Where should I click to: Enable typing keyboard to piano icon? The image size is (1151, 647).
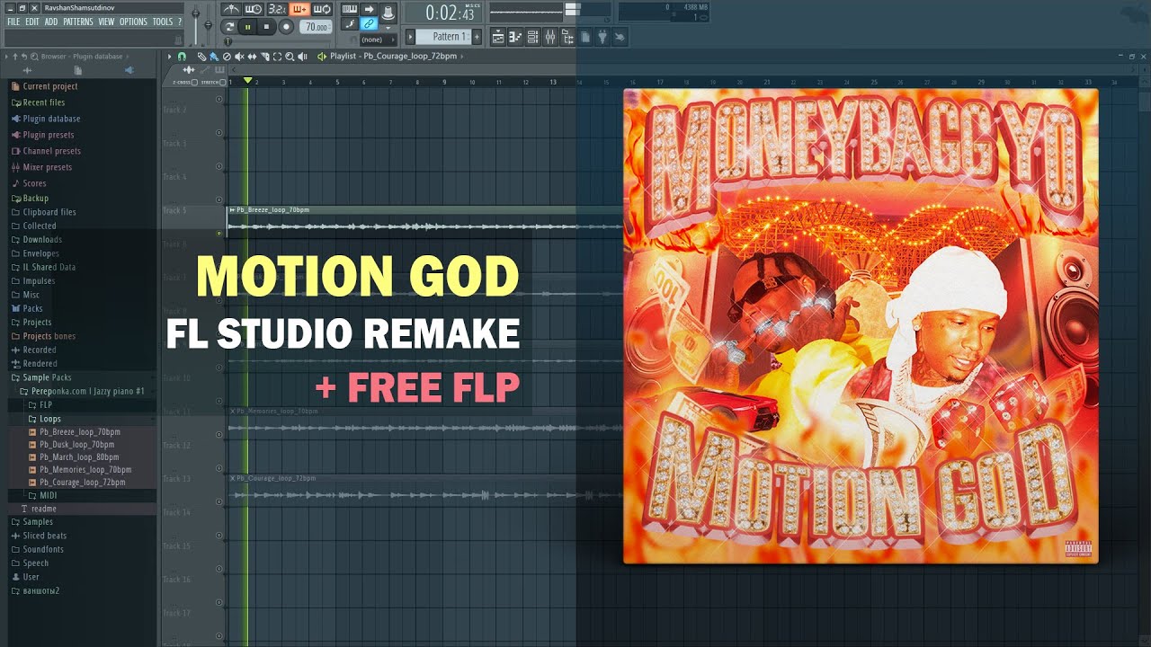click(x=350, y=9)
